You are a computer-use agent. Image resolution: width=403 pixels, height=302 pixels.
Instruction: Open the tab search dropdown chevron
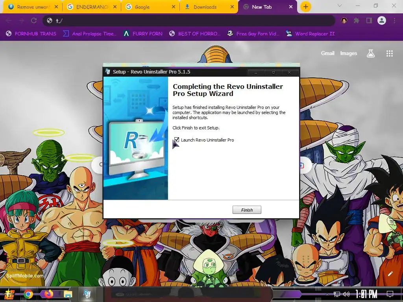coord(340,6)
